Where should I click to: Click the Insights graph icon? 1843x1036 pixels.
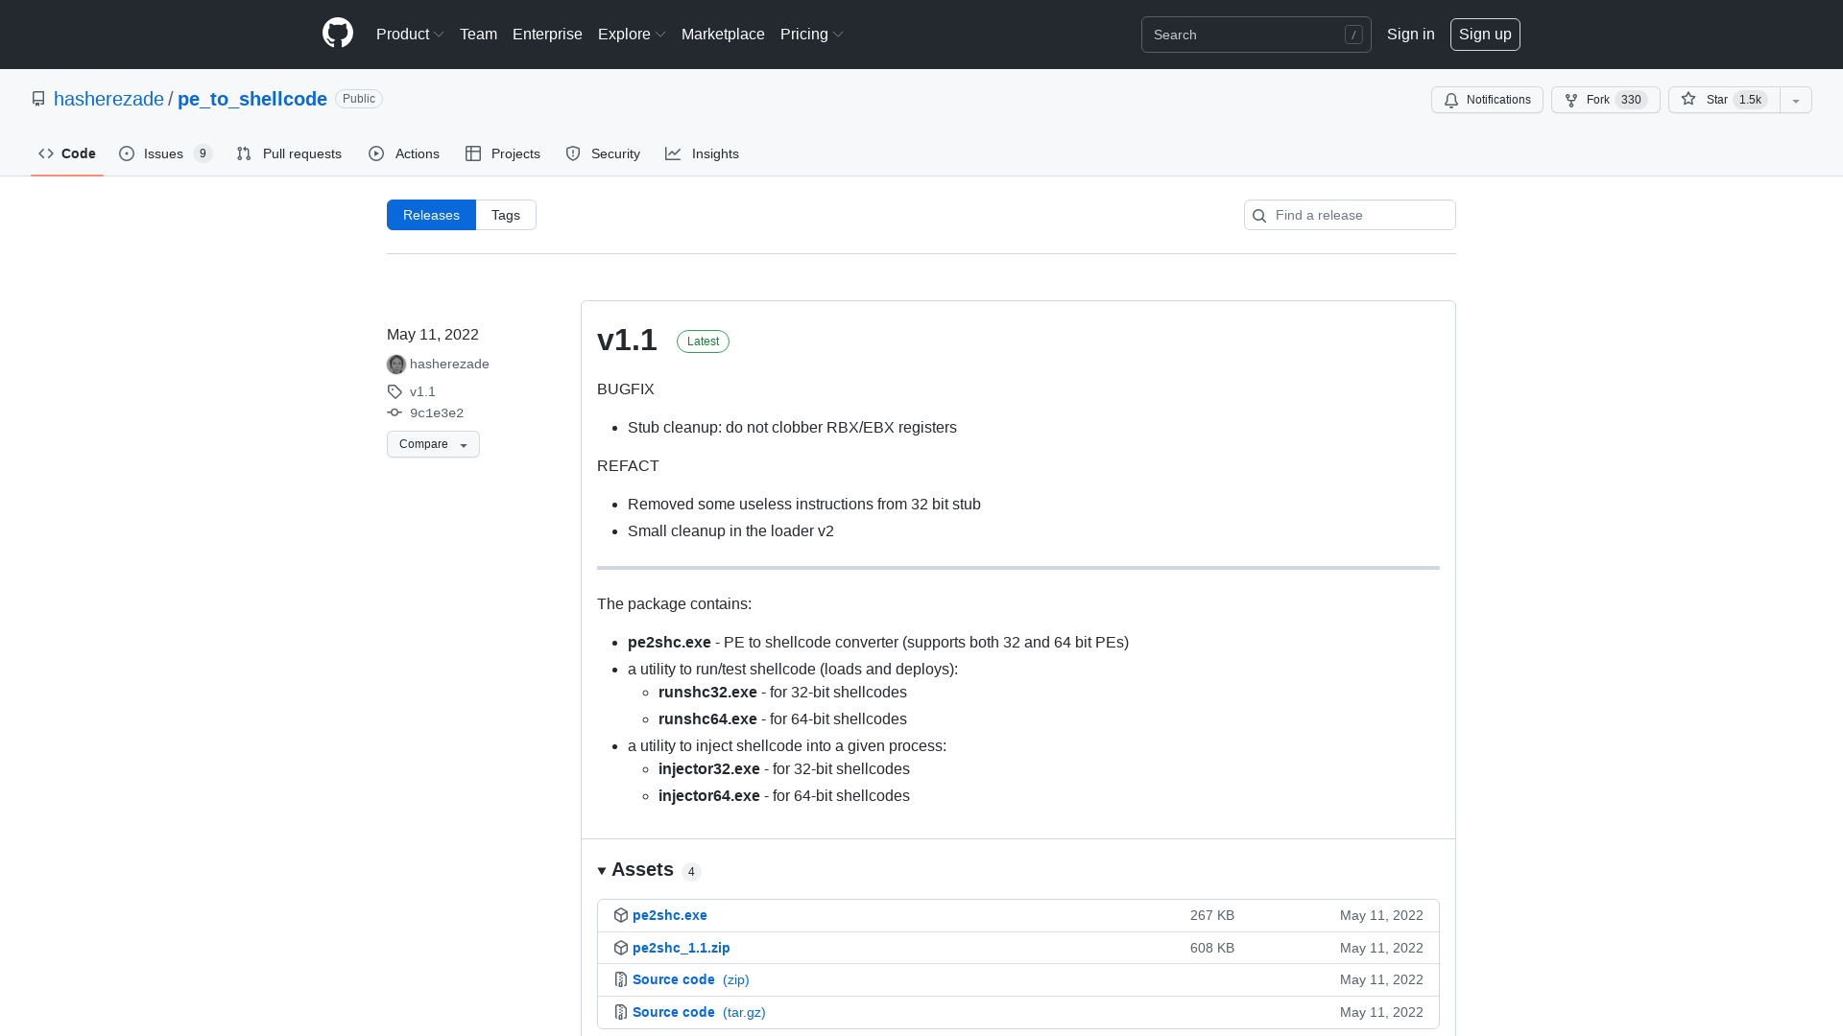673,153
